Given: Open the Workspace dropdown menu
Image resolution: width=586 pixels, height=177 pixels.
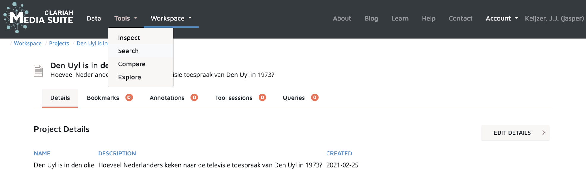Looking at the screenshot, I should tap(171, 18).
